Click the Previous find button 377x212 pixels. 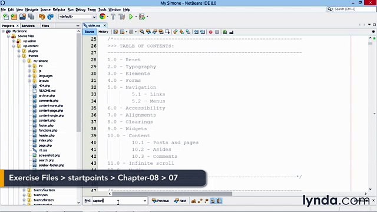(160, 201)
